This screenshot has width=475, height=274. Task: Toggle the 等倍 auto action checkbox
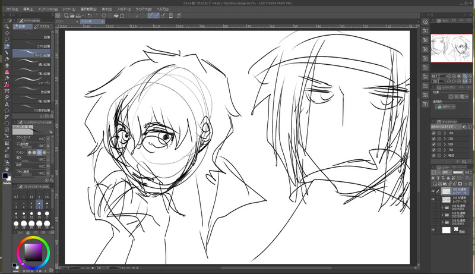(434, 156)
